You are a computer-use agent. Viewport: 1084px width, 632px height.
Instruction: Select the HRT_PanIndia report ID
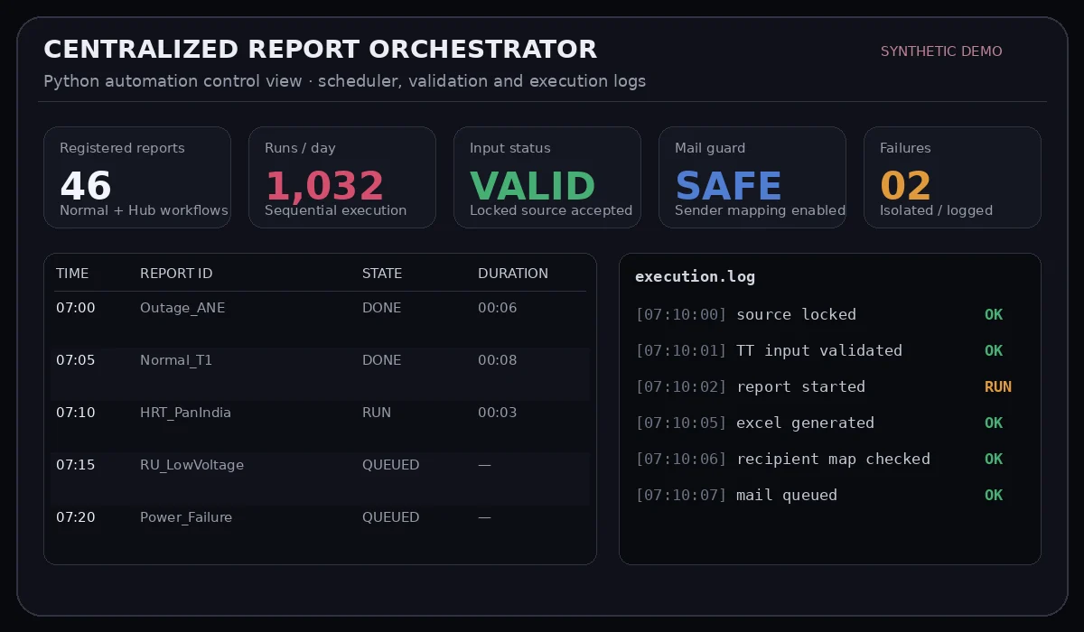click(185, 413)
